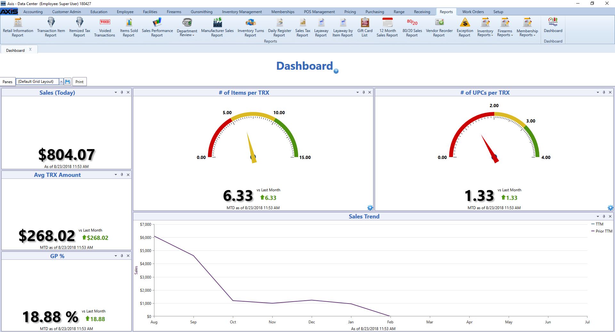Click the Print button

79,82
